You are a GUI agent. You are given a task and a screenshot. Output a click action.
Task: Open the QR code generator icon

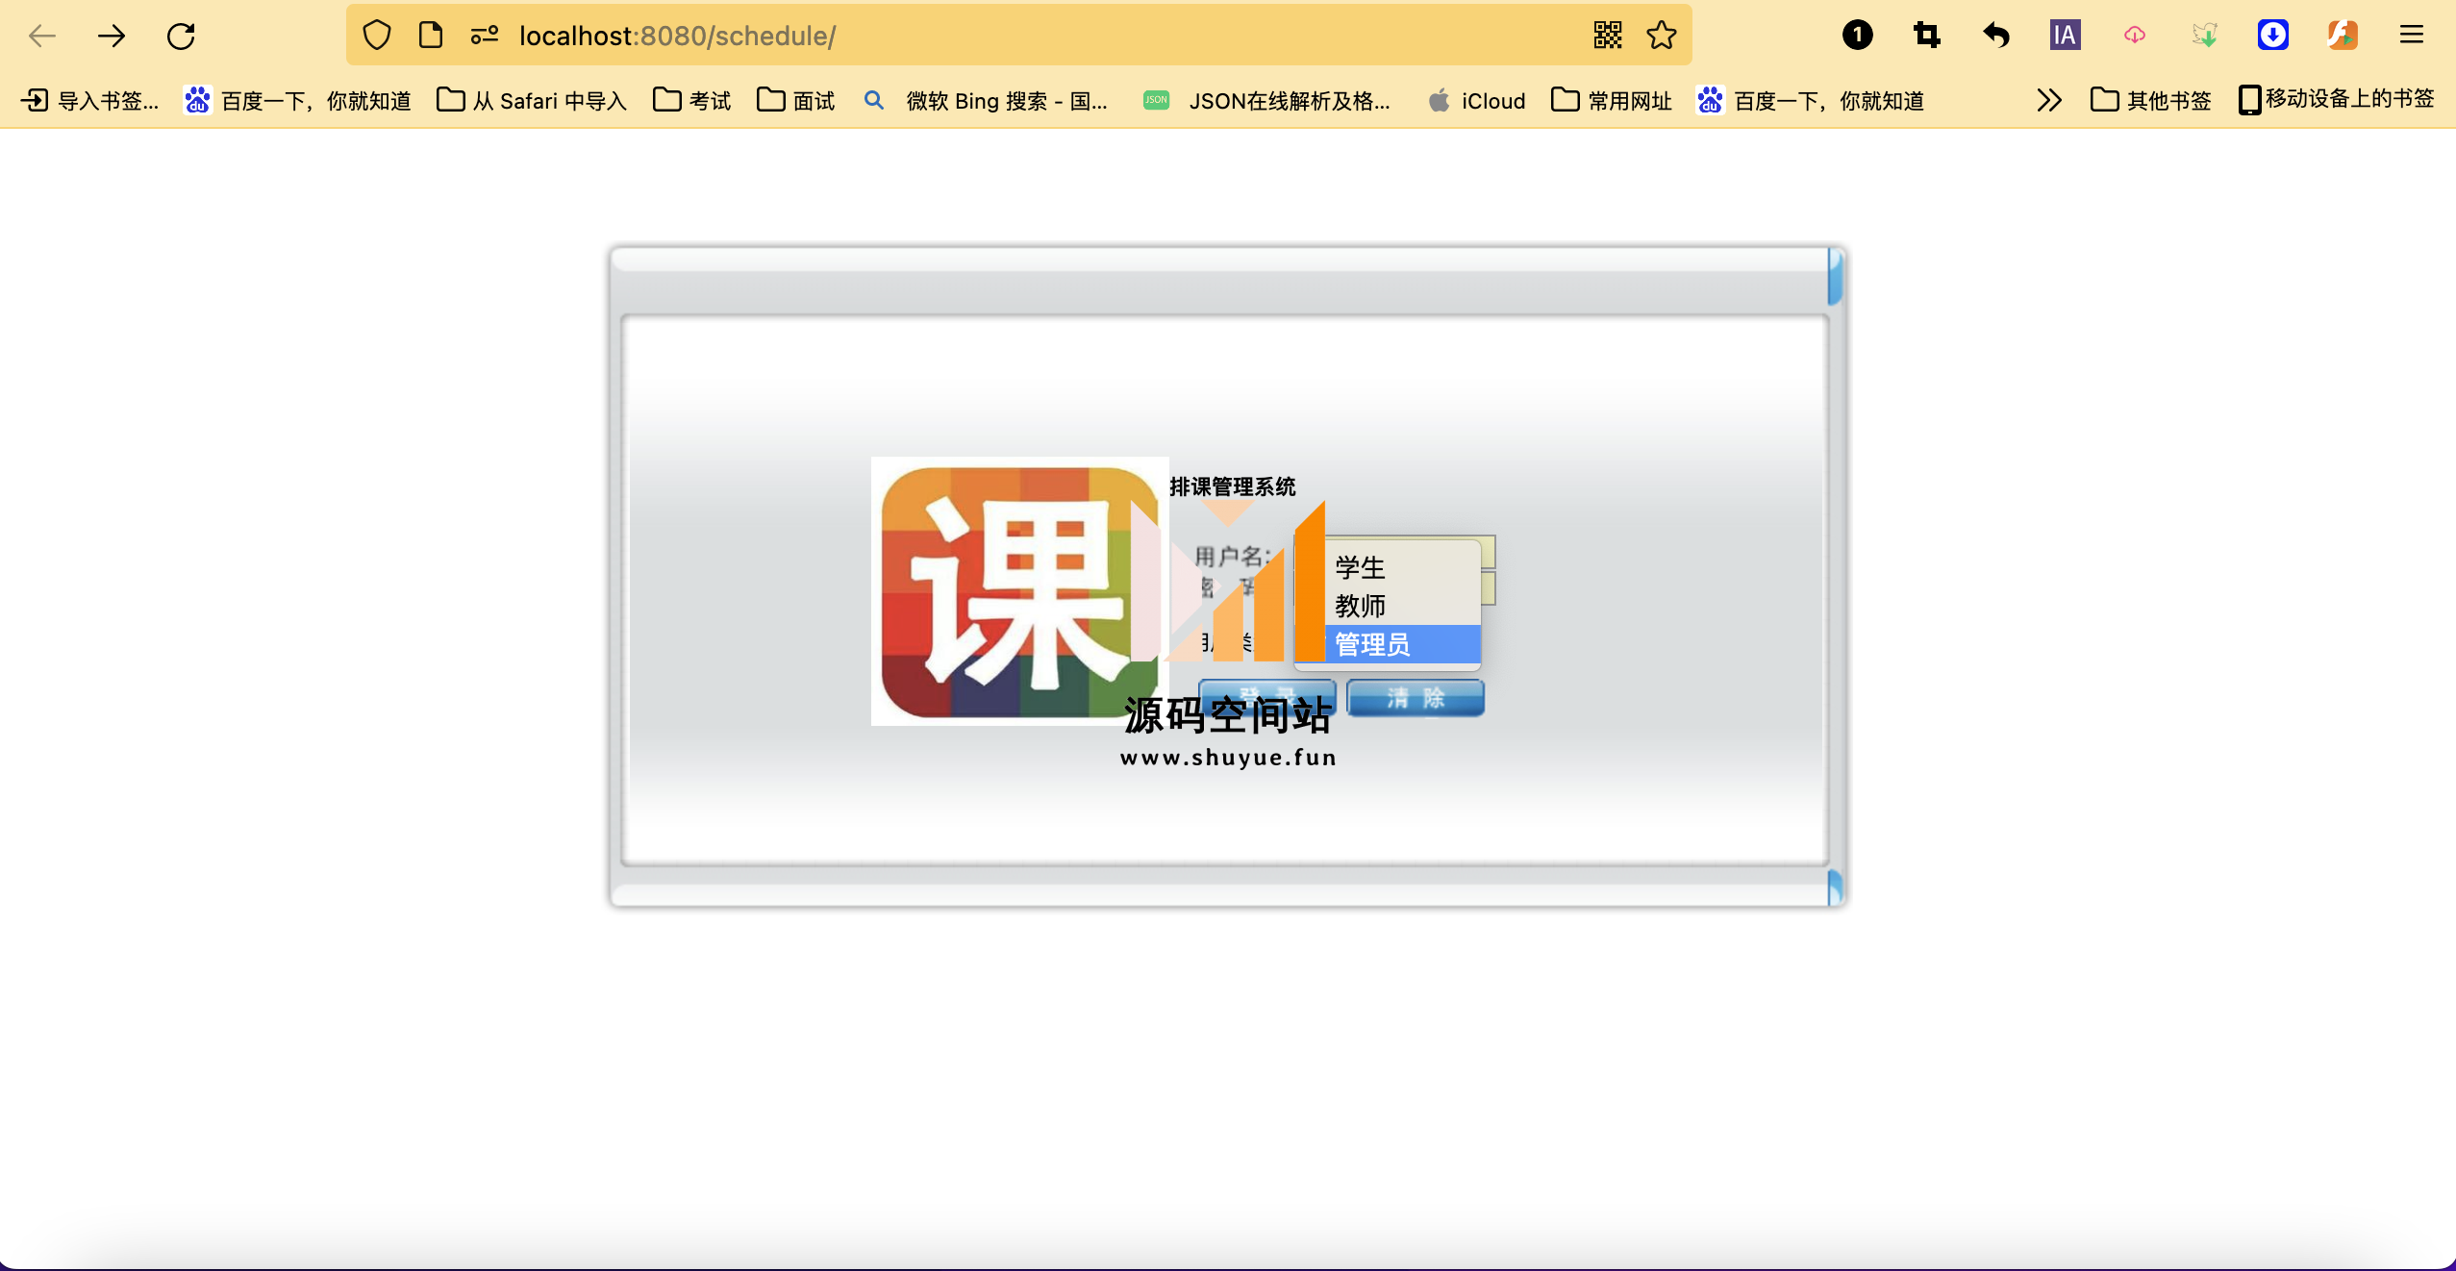coord(1608,36)
